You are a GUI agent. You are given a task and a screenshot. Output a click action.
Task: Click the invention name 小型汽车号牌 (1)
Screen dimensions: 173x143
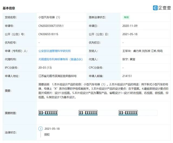[49, 17]
